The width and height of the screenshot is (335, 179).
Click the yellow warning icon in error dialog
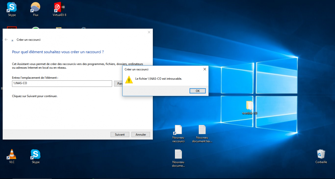click(129, 79)
